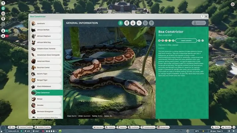Select African Wild Dog in the animal list

click(x=46, y=42)
